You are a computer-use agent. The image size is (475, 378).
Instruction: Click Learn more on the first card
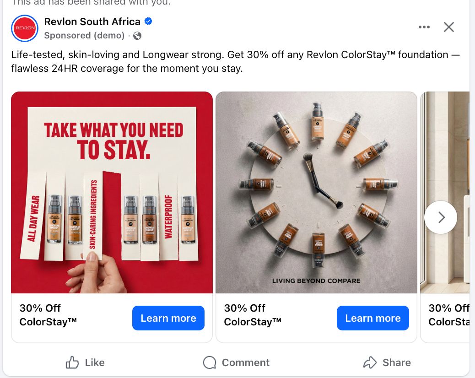point(168,318)
